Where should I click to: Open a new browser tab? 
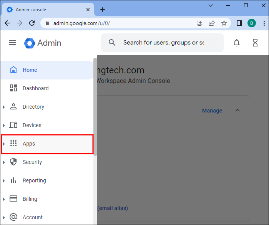(x=103, y=10)
